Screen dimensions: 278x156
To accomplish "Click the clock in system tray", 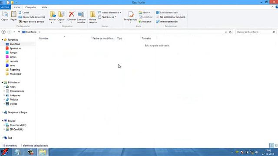I will click(268, 152).
